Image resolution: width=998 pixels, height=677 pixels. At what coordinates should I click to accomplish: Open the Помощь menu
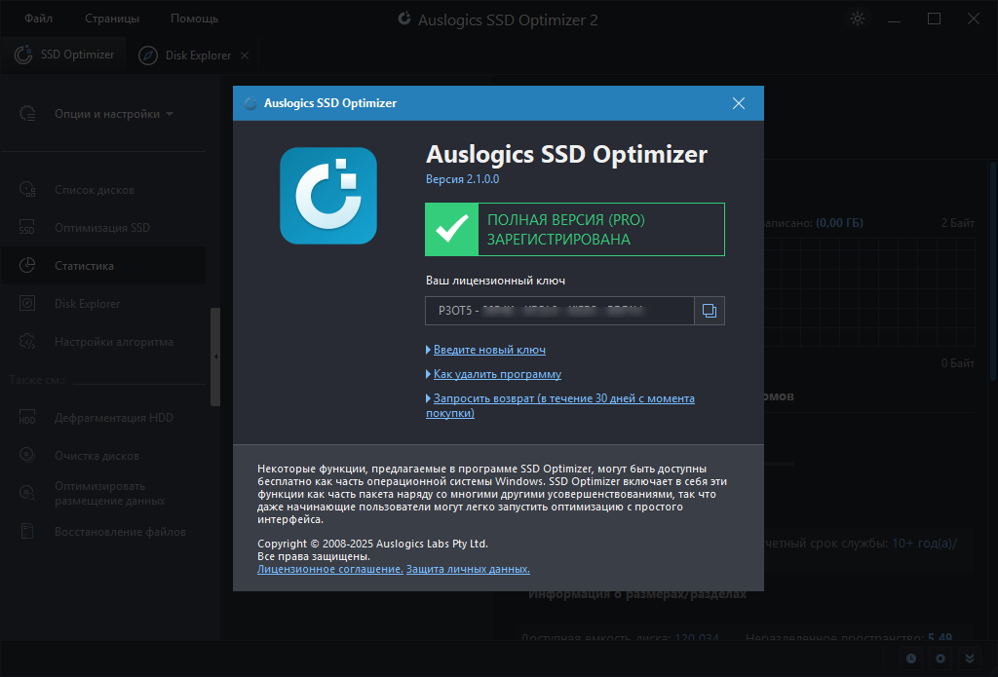[194, 19]
